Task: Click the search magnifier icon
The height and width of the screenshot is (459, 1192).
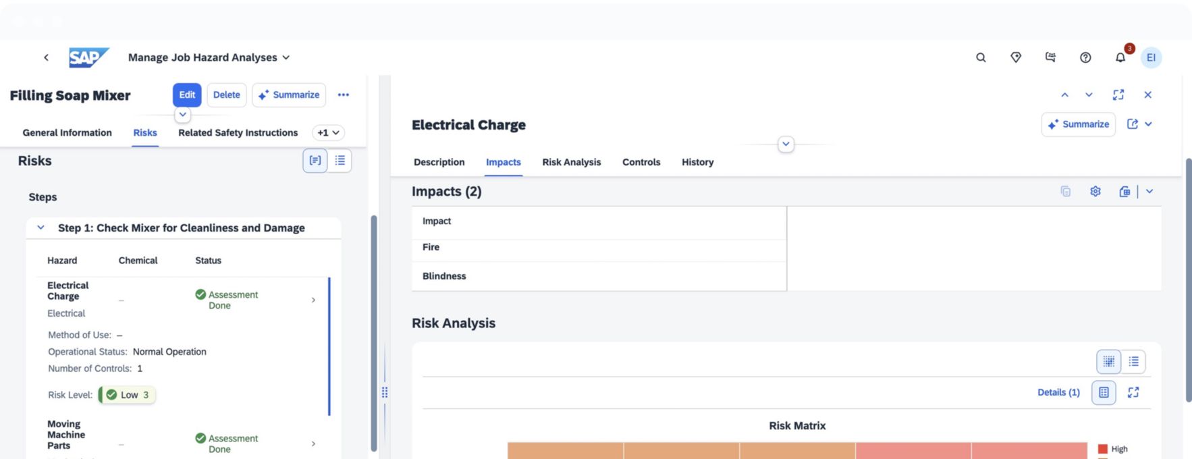Action: (981, 58)
